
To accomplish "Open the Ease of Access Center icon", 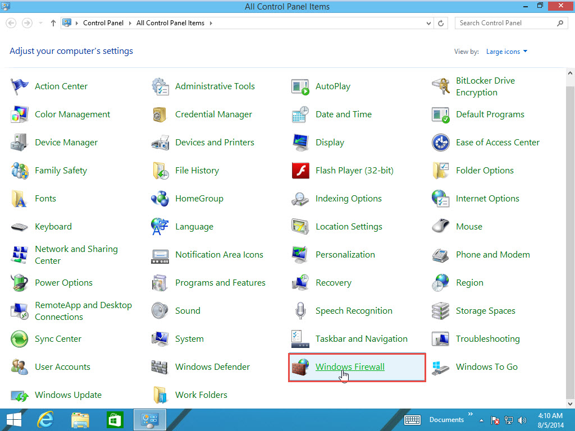I will (440, 143).
